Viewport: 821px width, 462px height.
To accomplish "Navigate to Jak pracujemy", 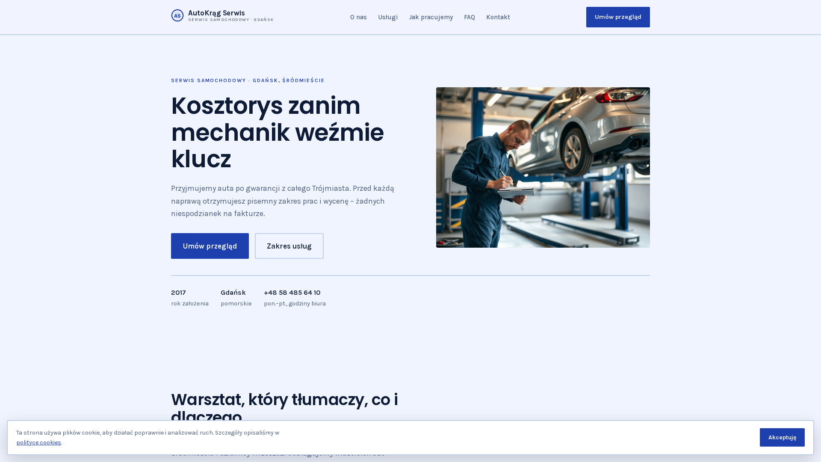I will [x=431, y=17].
